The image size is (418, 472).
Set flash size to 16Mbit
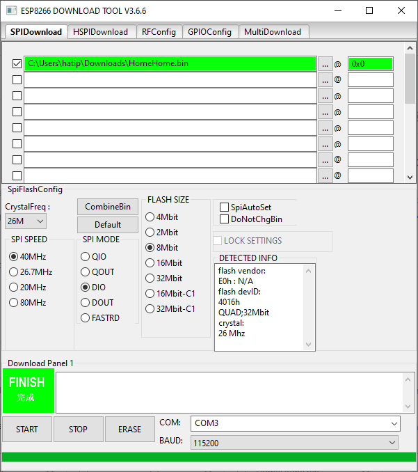click(x=164, y=263)
